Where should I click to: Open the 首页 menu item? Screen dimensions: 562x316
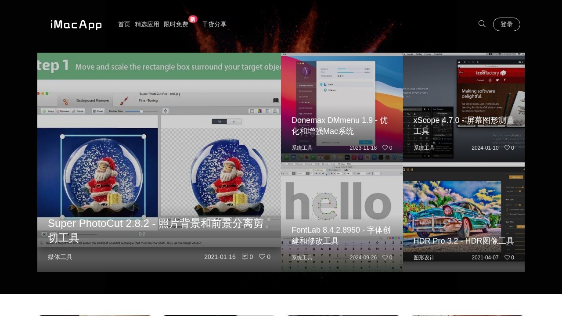point(124,25)
